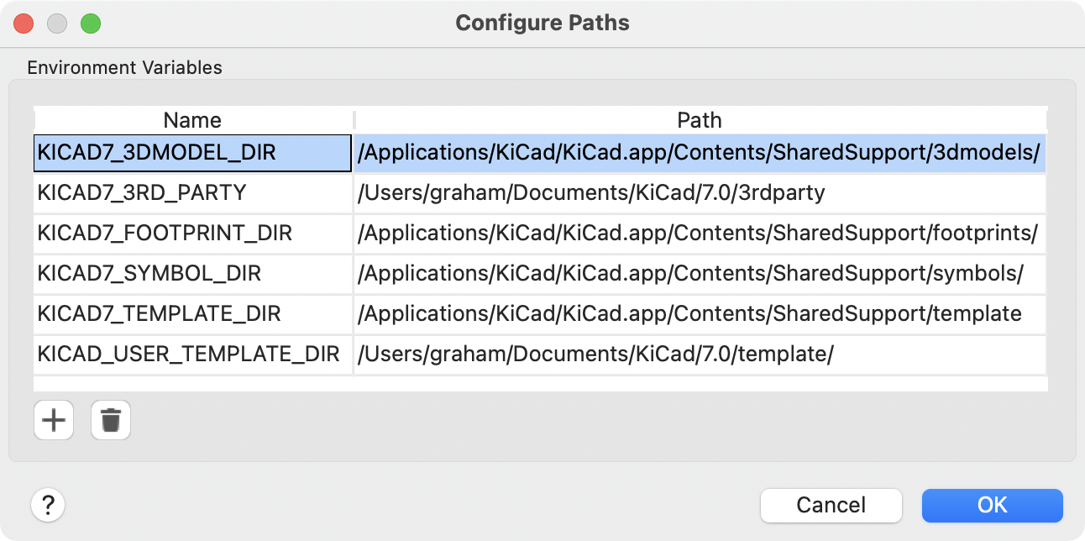Click the Path column header
Screen dimensions: 1085x541
[700, 120]
